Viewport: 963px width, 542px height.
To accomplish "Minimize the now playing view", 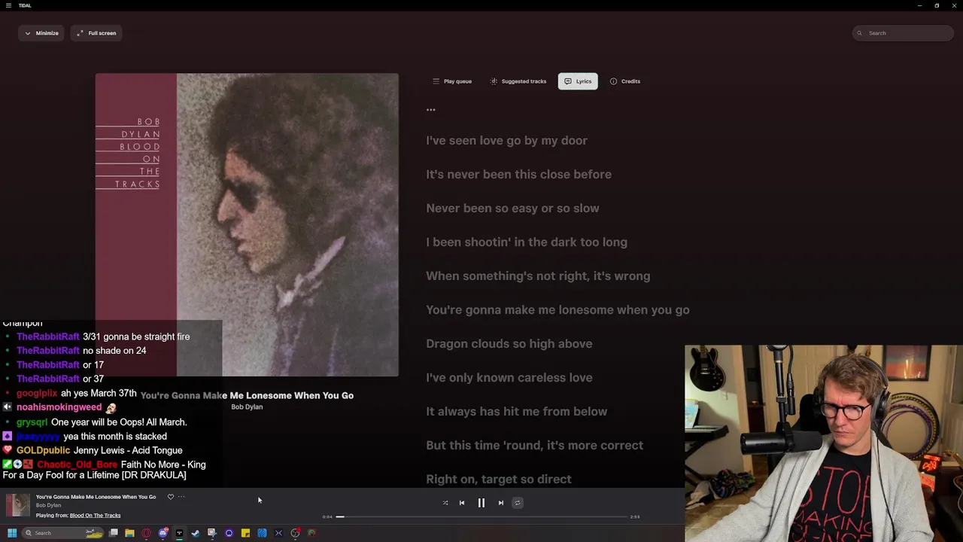I will point(41,33).
